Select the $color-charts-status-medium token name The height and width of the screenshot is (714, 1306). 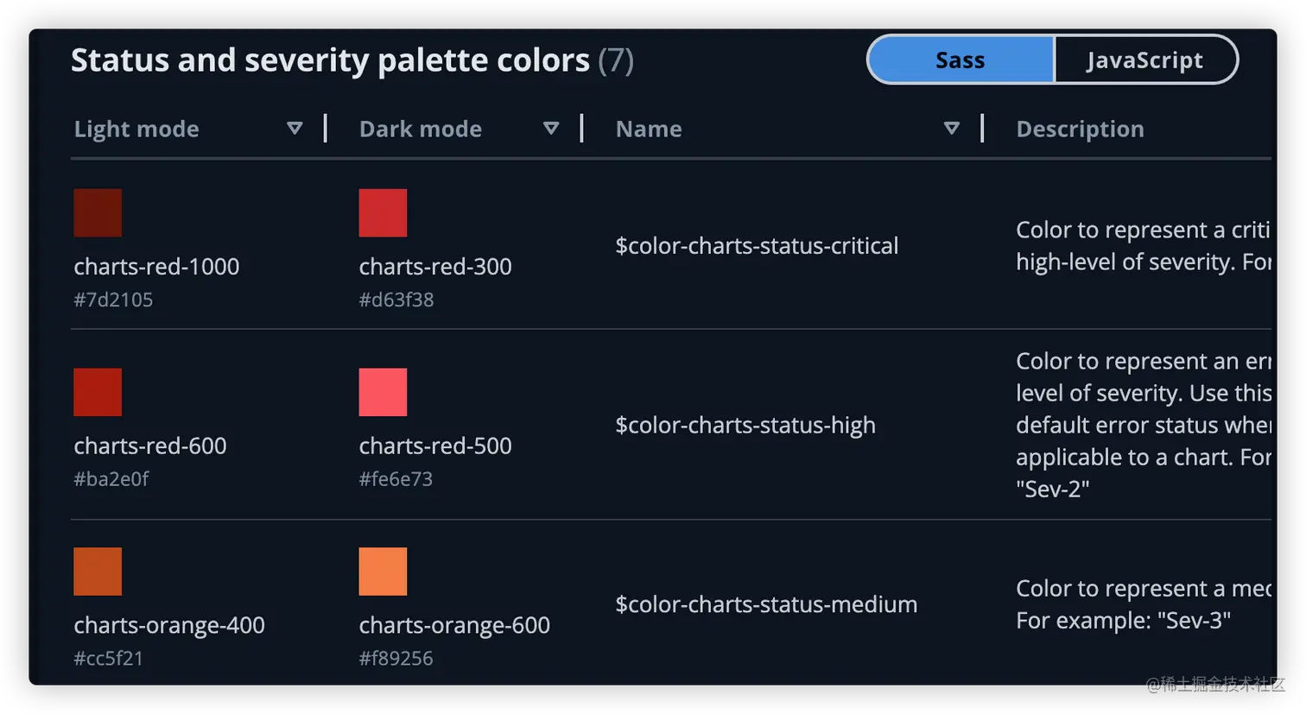(766, 604)
